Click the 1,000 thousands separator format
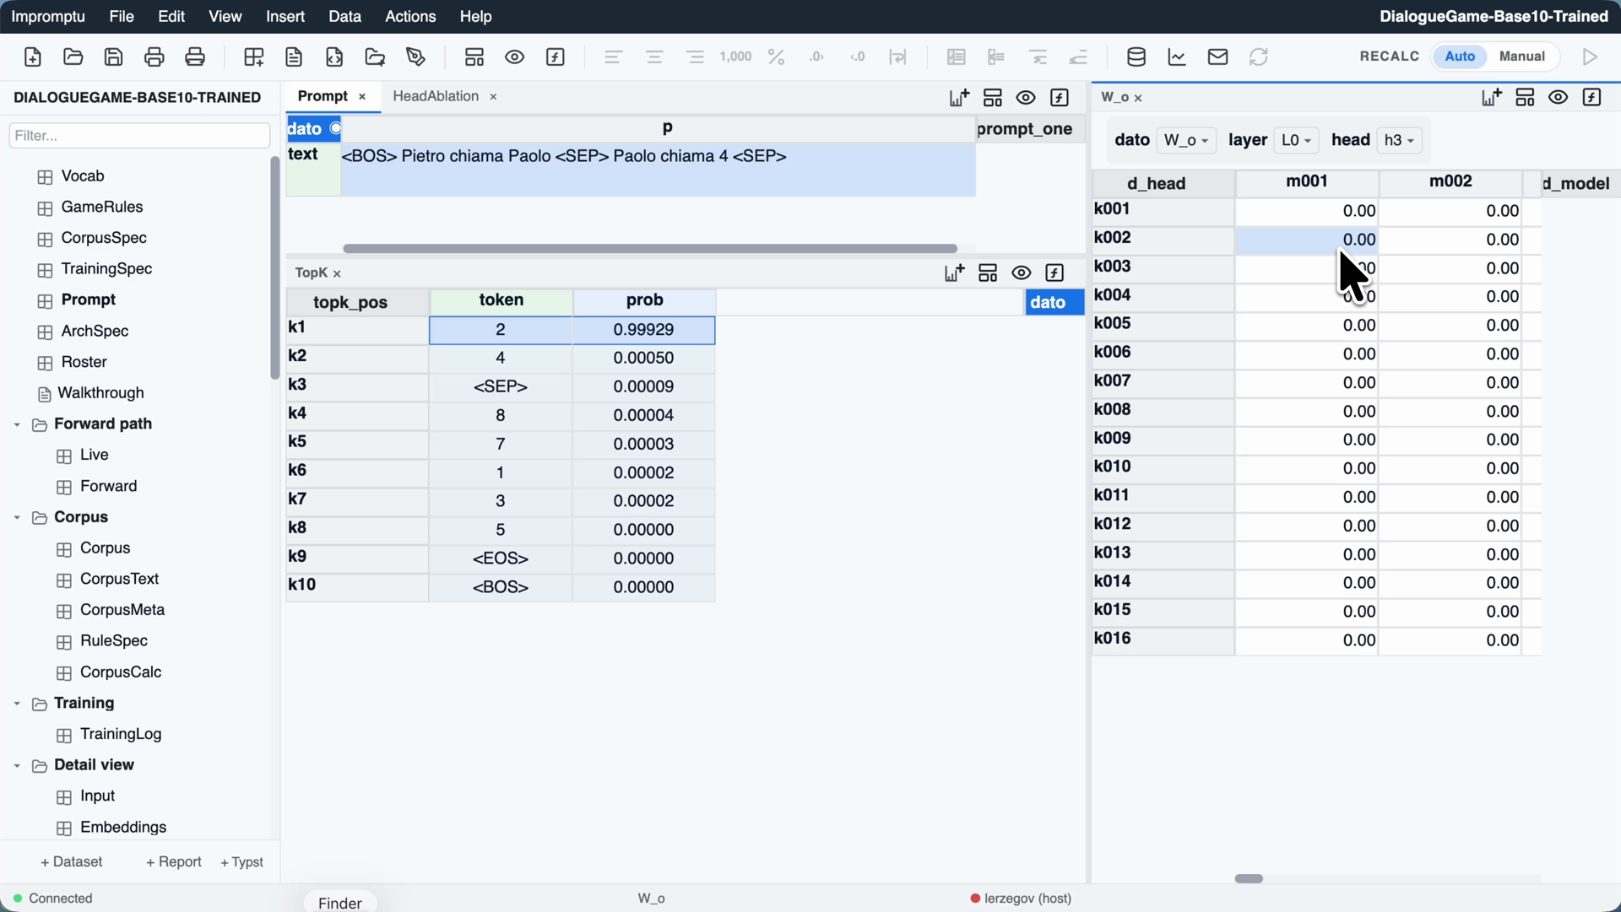1621x912 pixels. [x=735, y=57]
